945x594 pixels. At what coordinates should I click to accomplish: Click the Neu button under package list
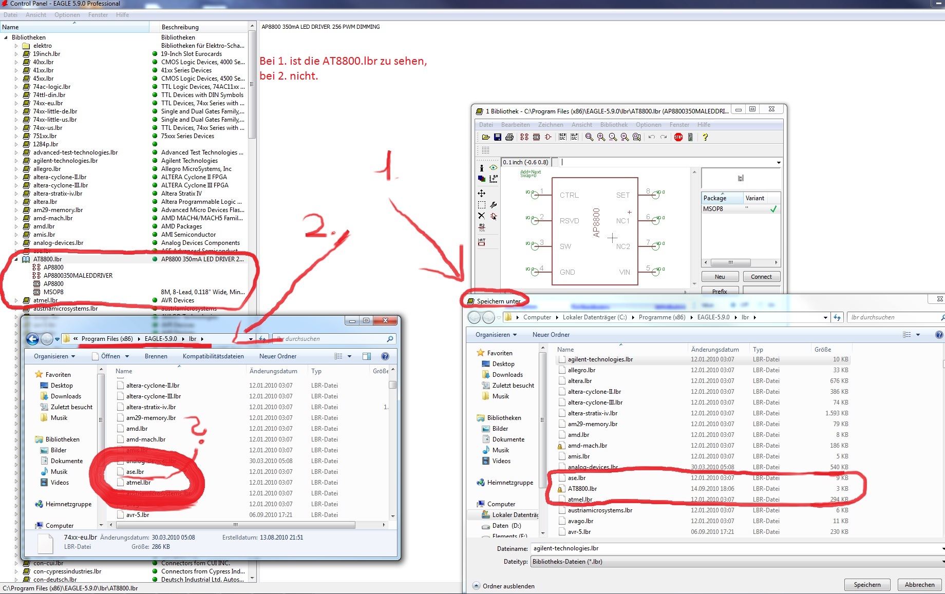pos(720,277)
